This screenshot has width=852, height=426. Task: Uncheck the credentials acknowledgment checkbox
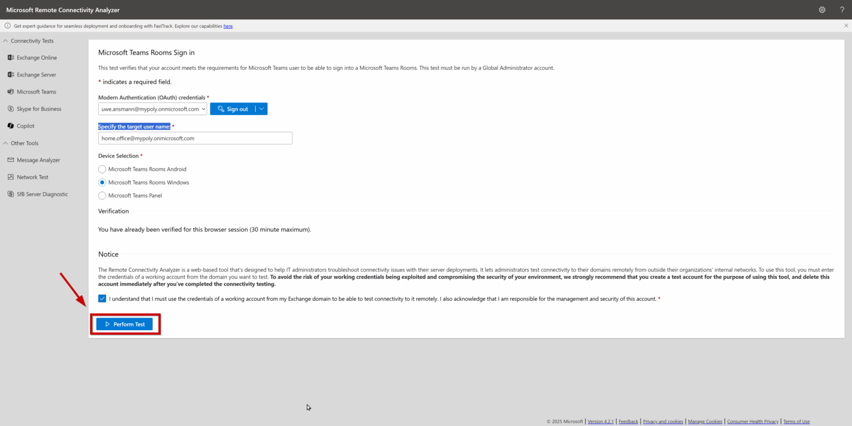(102, 298)
